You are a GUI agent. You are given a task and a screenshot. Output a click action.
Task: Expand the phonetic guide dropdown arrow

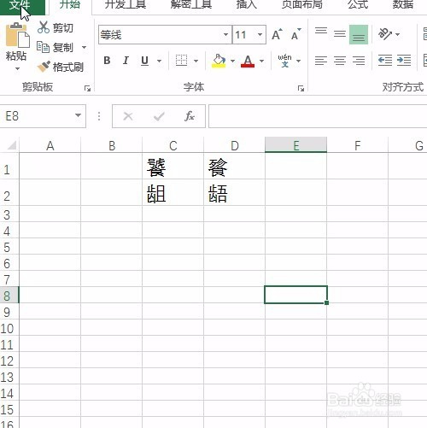click(x=298, y=61)
